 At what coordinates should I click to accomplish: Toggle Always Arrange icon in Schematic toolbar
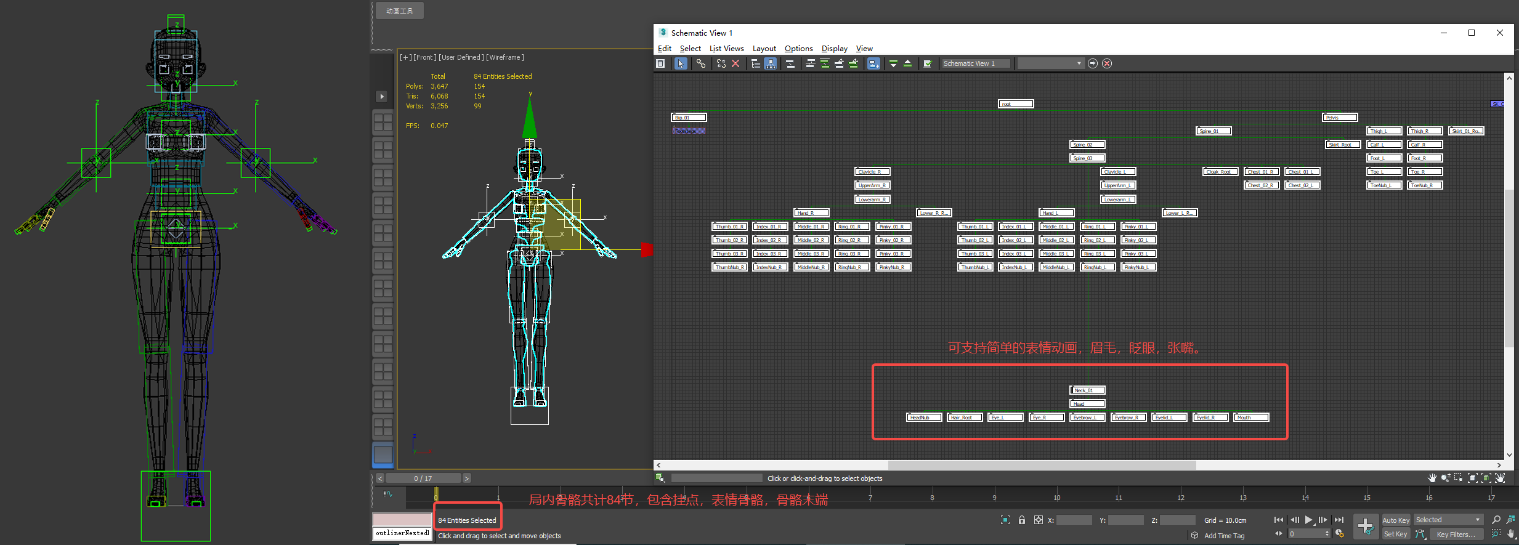pyautogui.click(x=790, y=63)
